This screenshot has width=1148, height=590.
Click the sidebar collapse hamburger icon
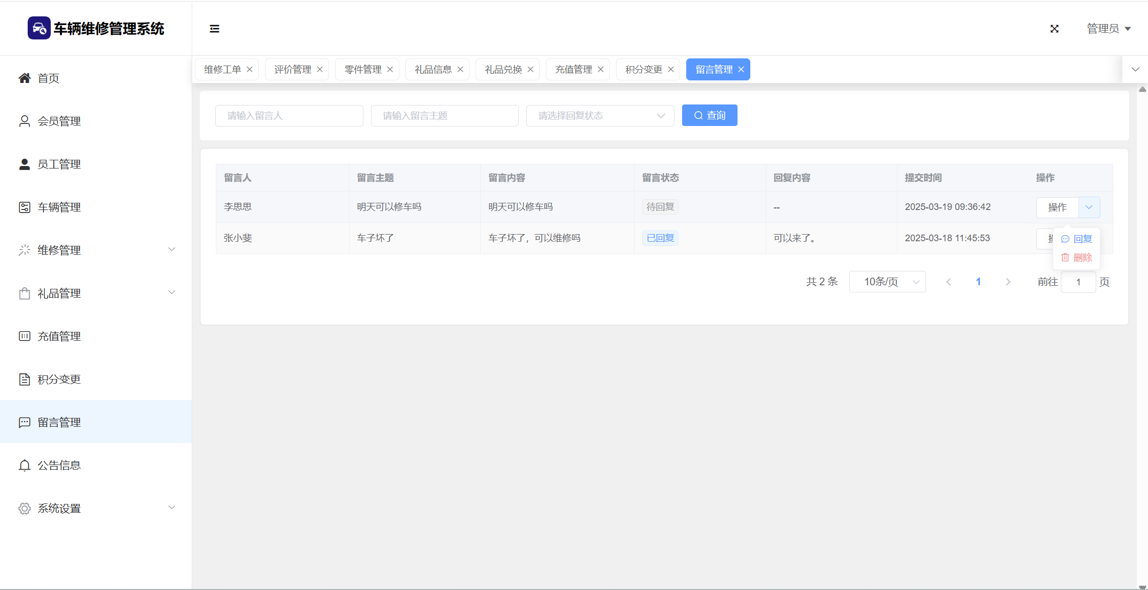[x=214, y=29]
